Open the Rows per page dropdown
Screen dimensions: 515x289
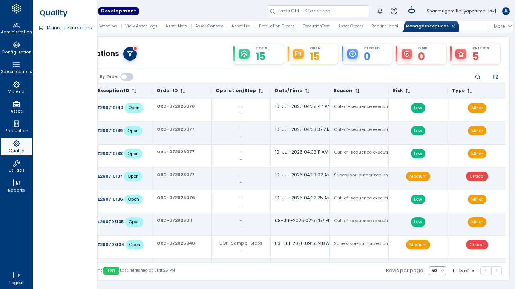(438, 271)
